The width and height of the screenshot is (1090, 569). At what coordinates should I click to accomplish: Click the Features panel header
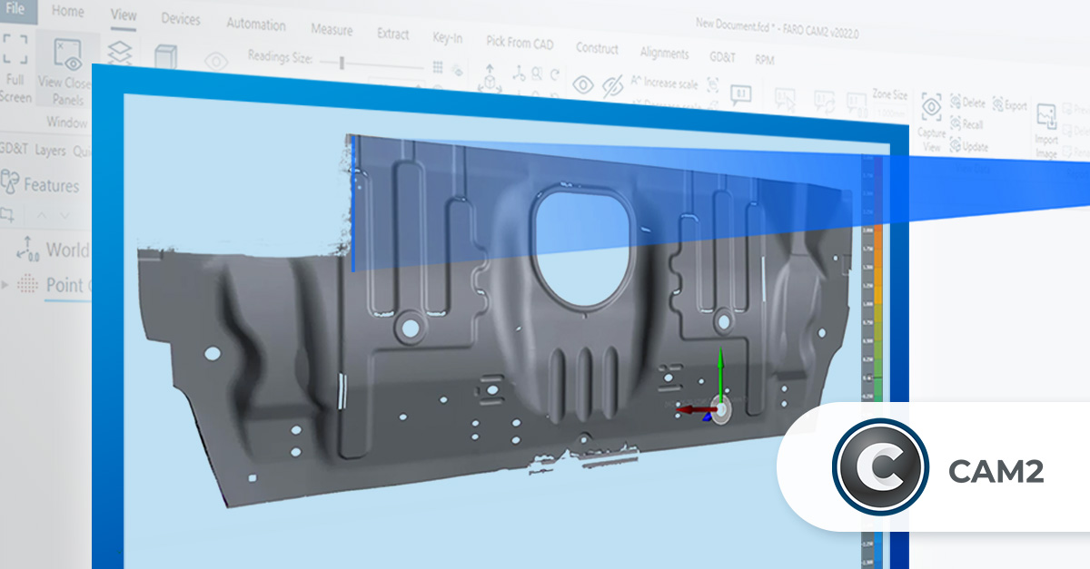pos(40,184)
